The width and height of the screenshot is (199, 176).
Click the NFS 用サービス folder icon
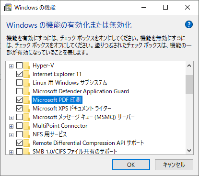coord(26,134)
